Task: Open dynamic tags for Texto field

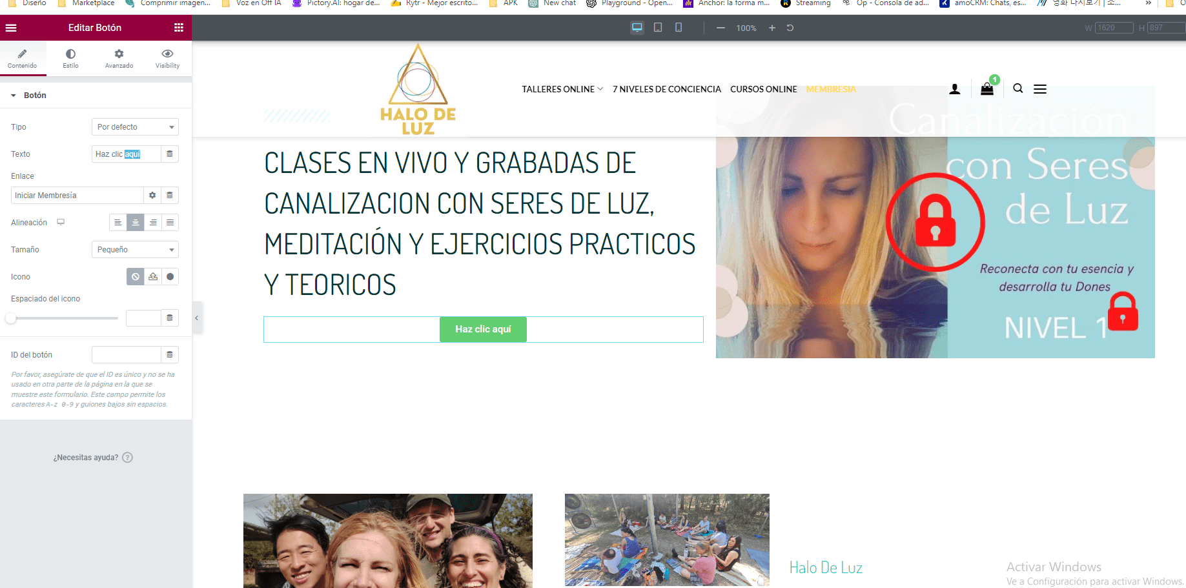Action: 170,154
